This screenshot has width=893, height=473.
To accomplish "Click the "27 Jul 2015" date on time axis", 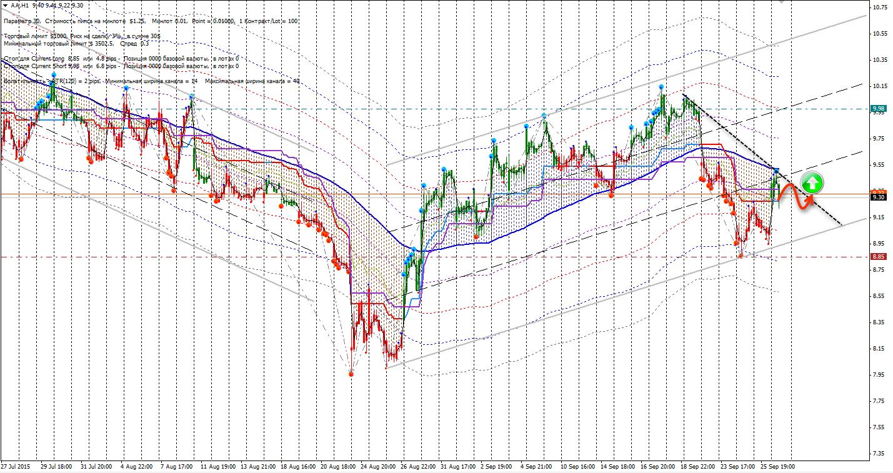I will point(15,466).
